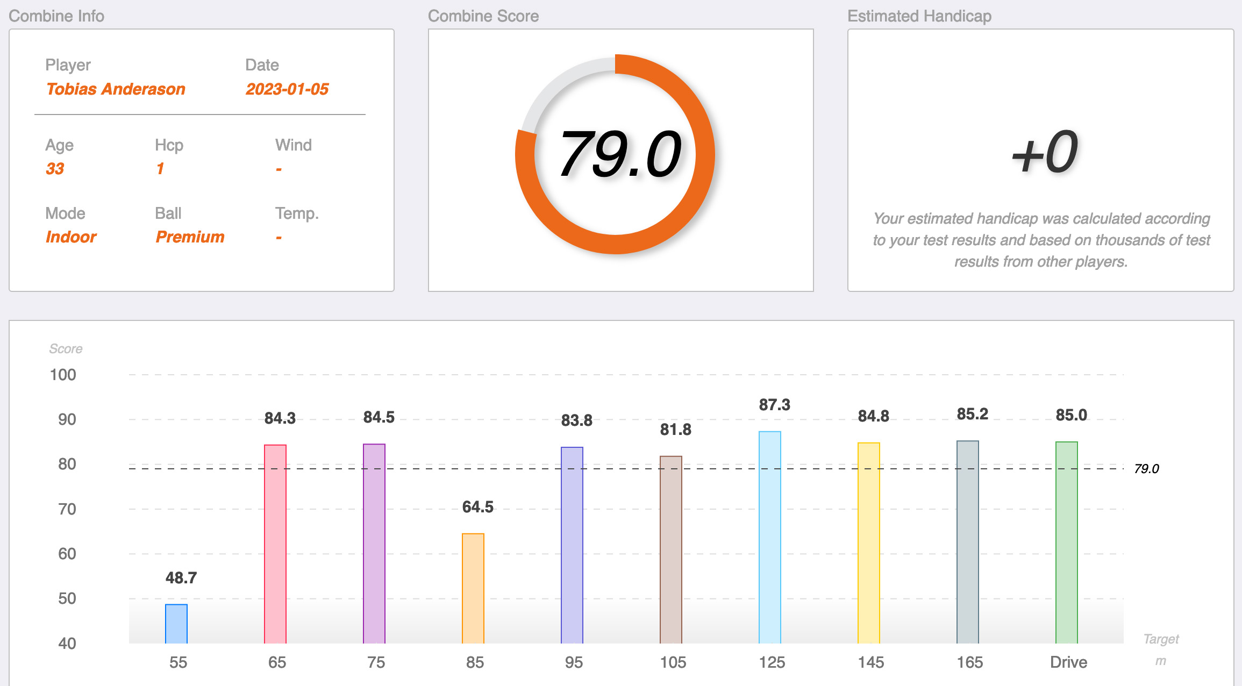Click the 55 m target bar (48.7)

176,624
